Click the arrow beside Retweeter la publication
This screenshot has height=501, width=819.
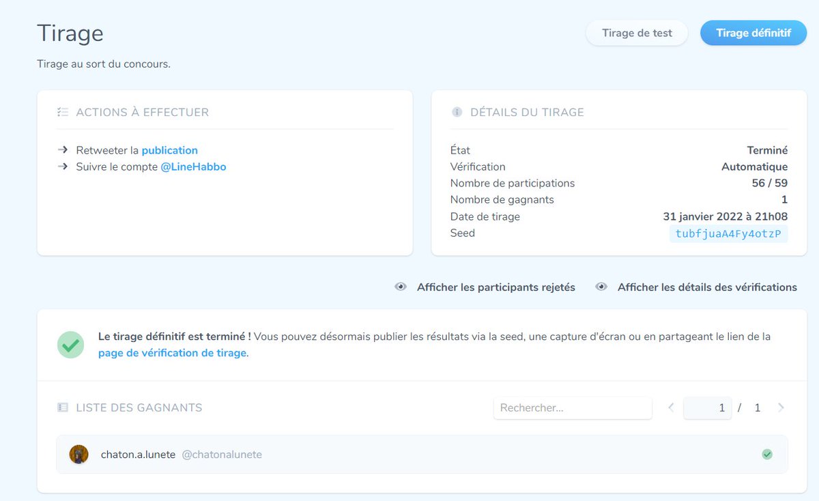pyautogui.click(x=63, y=150)
